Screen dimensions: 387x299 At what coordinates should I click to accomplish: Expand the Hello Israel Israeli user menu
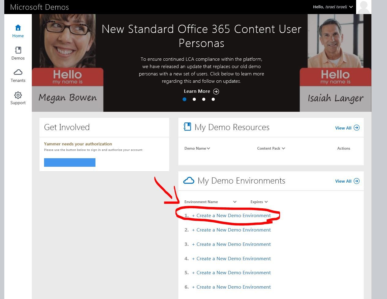tap(333, 7)
